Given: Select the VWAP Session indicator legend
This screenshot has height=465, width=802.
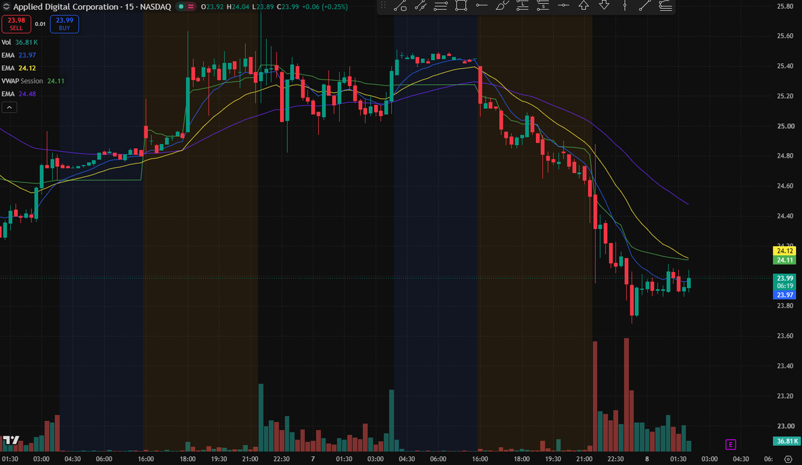Looking at the screenshot, I should [33, 81].
